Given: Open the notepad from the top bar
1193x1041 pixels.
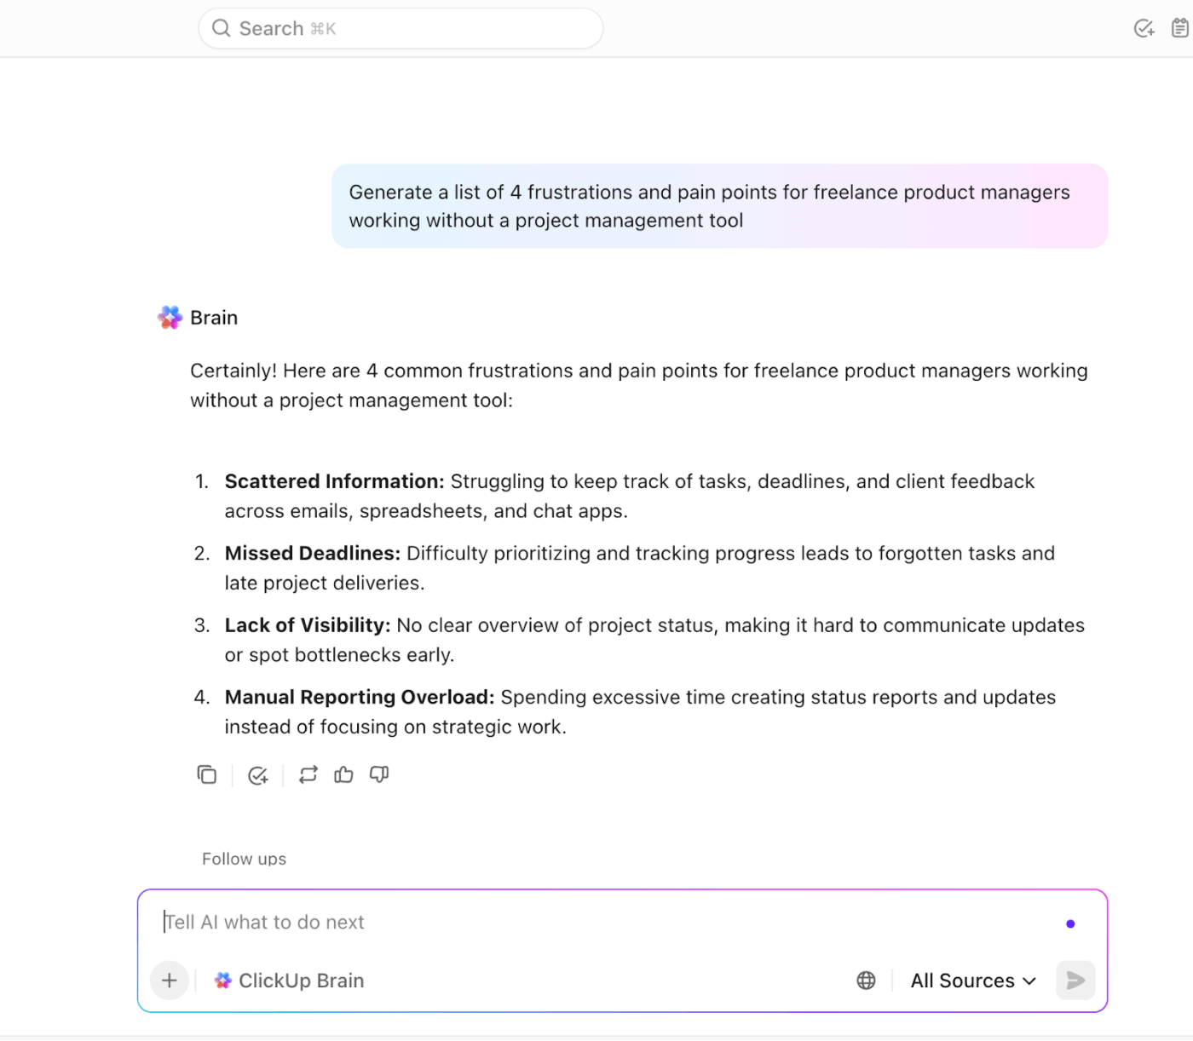Looking at the screenshot, I should tap(1179, 28).
